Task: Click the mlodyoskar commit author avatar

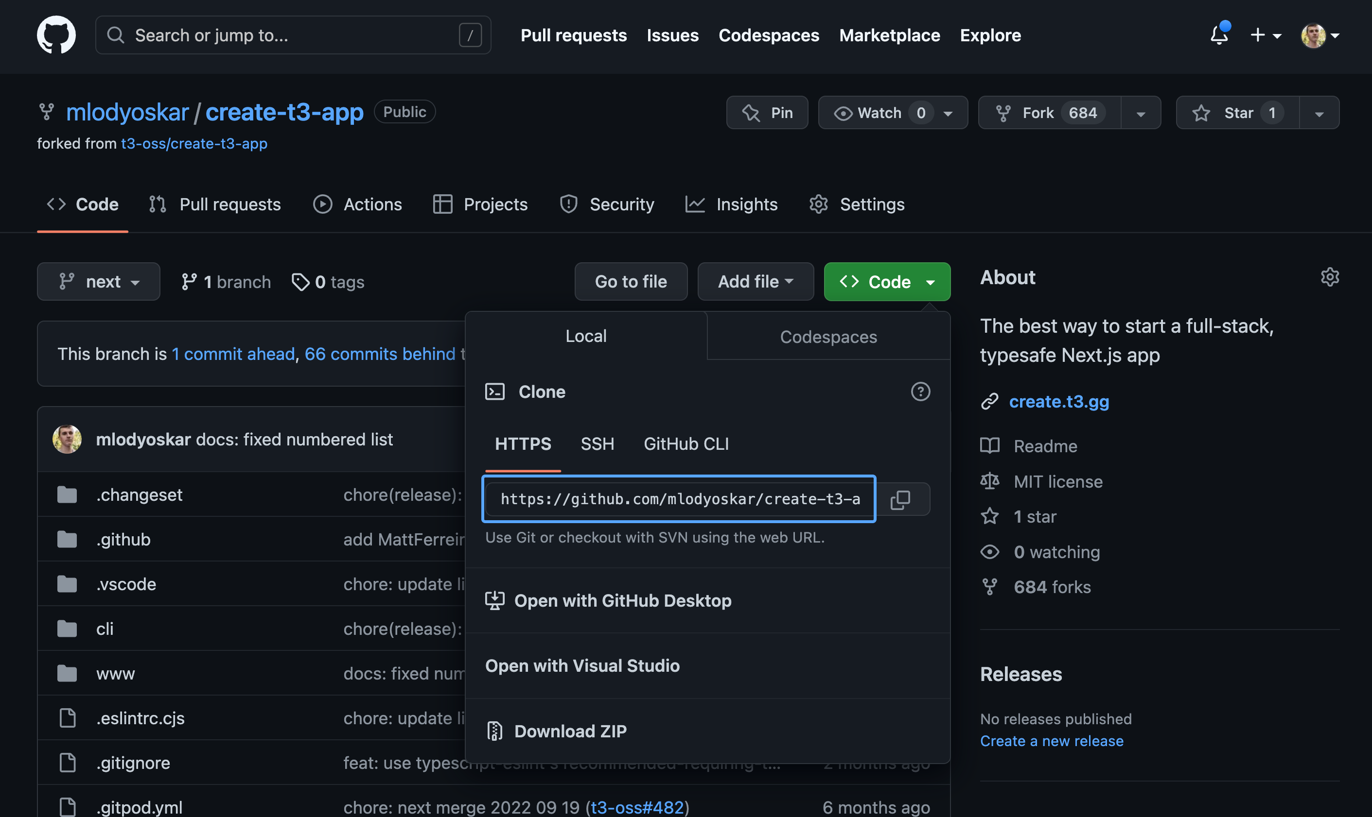Action: tap(67, 439)
